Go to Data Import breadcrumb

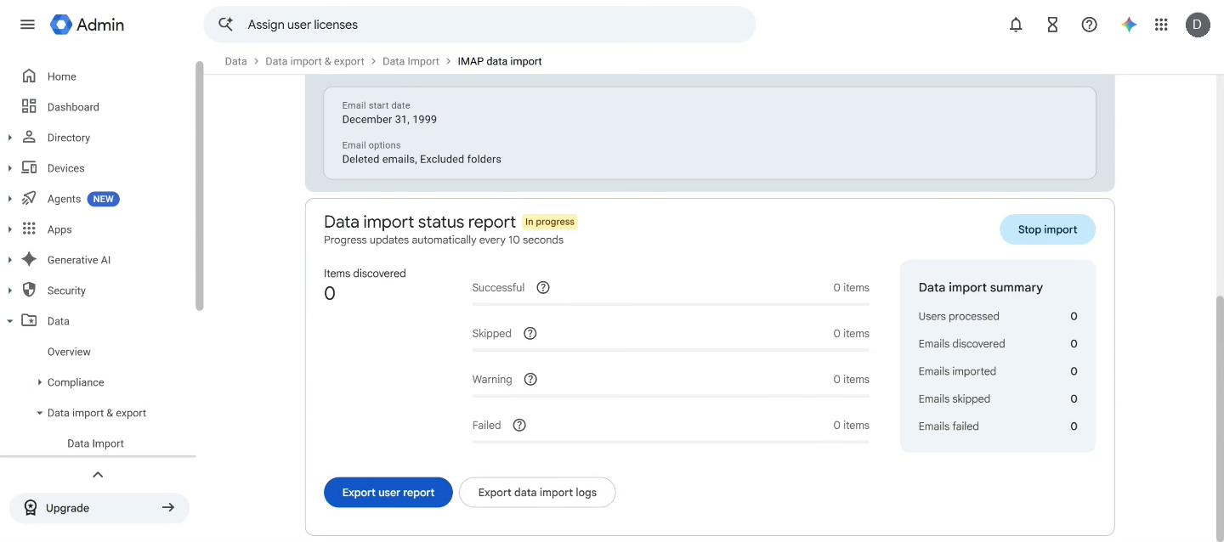(411, 61)
